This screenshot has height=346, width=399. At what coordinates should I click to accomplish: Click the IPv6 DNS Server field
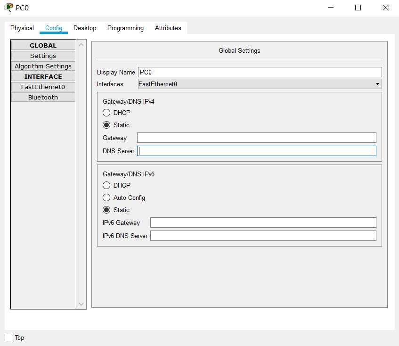point(263,236)
